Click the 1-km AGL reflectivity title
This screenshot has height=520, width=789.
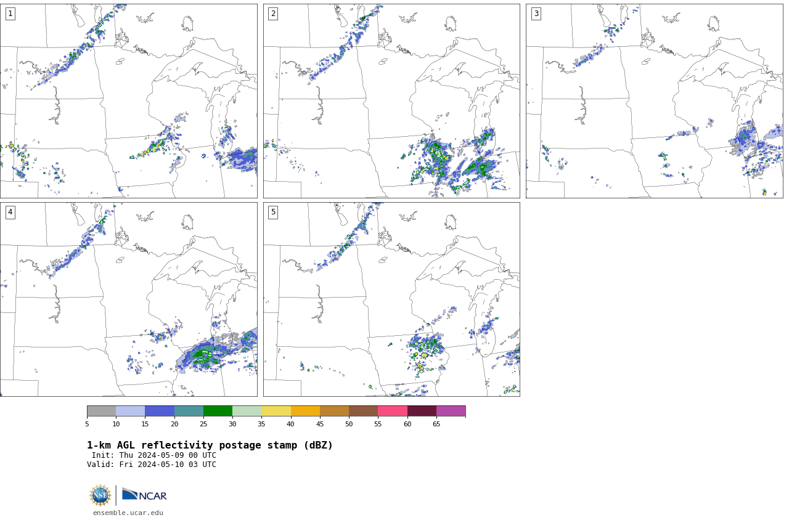[x=210, y=445]
